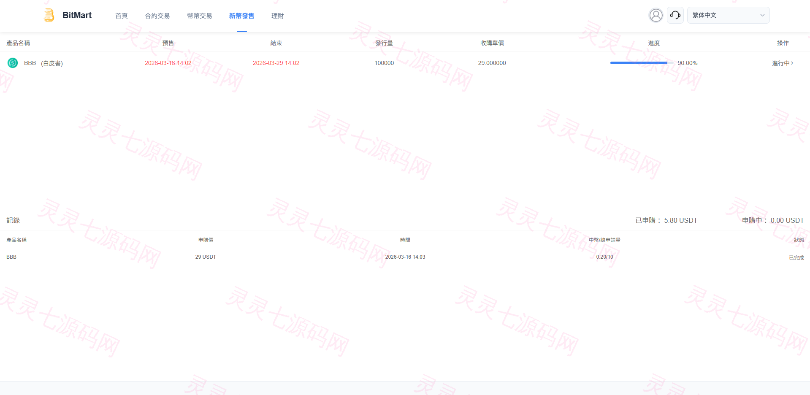The width and height of the screenshot is (810, 395).
Task: Click the 結束 column header
Action: click(276, 43)
